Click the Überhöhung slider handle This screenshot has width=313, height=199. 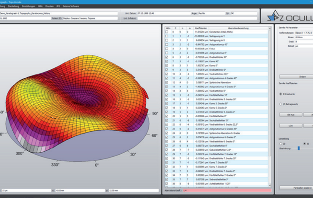tap(299, 148)
